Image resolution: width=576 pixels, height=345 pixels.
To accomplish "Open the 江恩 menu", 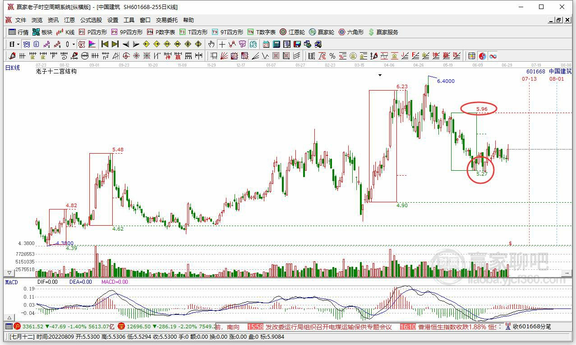I will 69,20.
